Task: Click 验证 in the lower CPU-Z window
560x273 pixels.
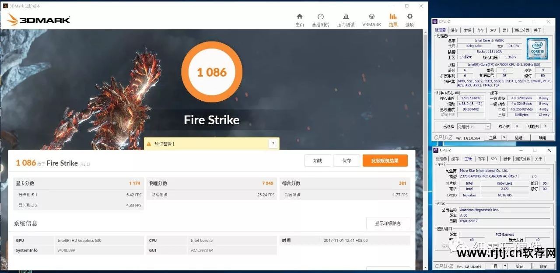Action: coord(519,266)
